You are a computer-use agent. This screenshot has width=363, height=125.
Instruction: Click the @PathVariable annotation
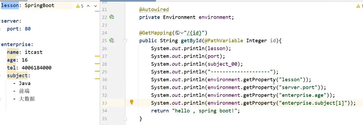pyautogui.click(x=224, y=41)
